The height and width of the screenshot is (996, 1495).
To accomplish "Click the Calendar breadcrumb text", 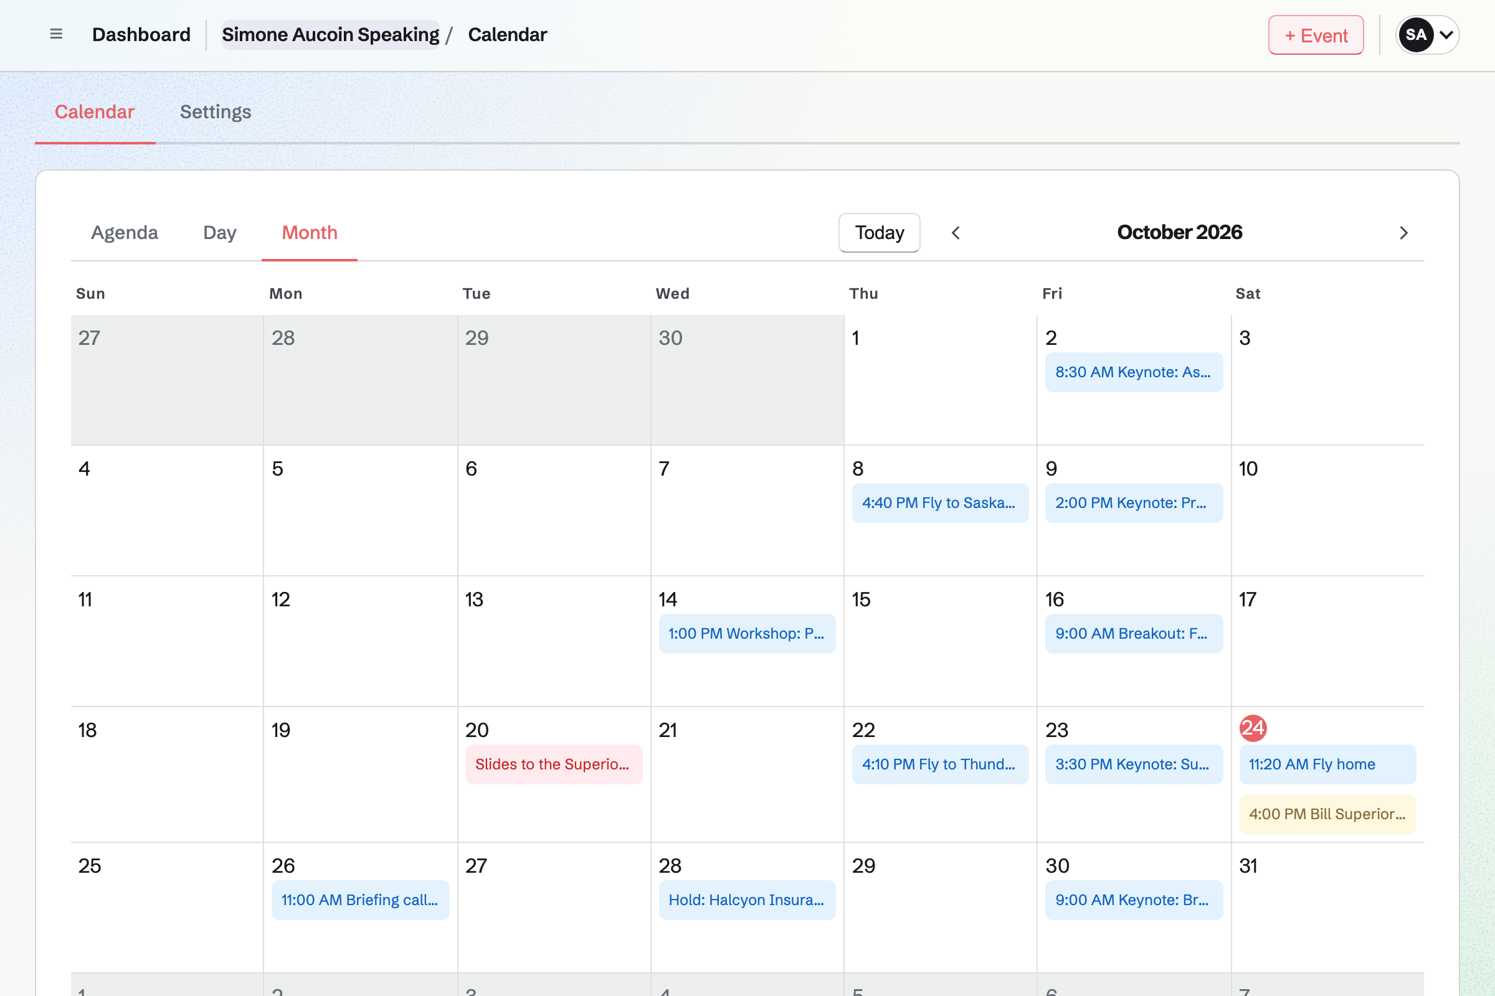I will tap(507, 34).
